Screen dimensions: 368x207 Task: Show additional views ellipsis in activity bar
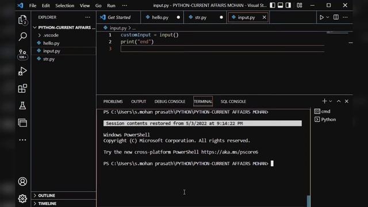tap(22, 140)
